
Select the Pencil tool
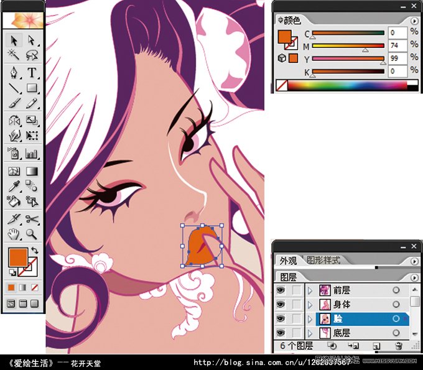(32, 103)
